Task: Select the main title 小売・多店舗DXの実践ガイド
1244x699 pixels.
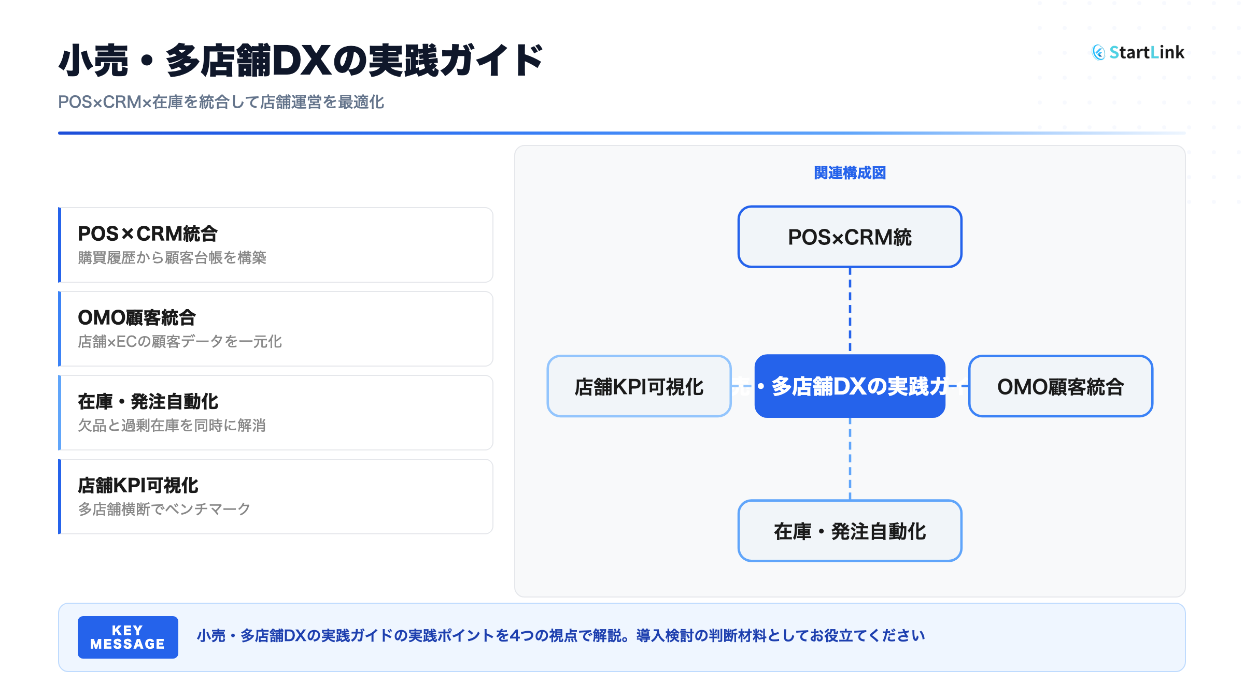Action: click(301, 61)
